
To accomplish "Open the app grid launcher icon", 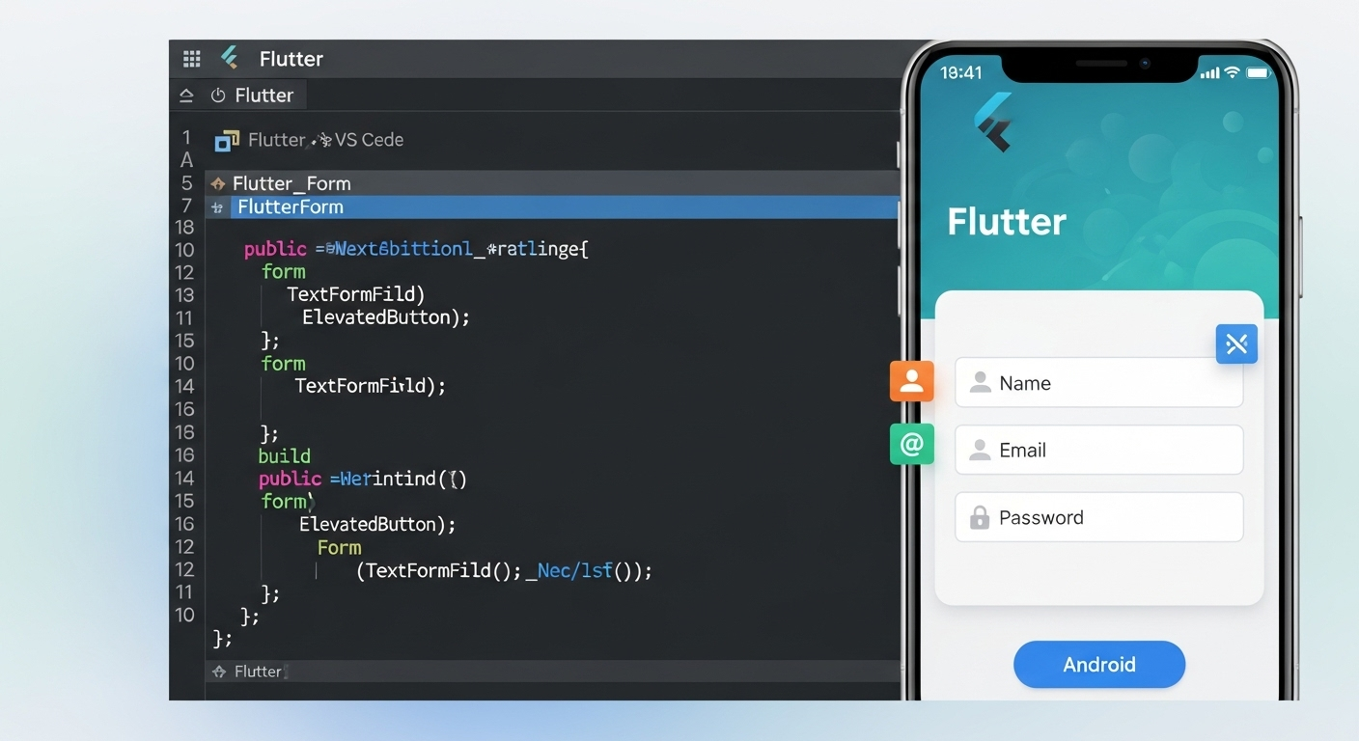I will point(191,58).
